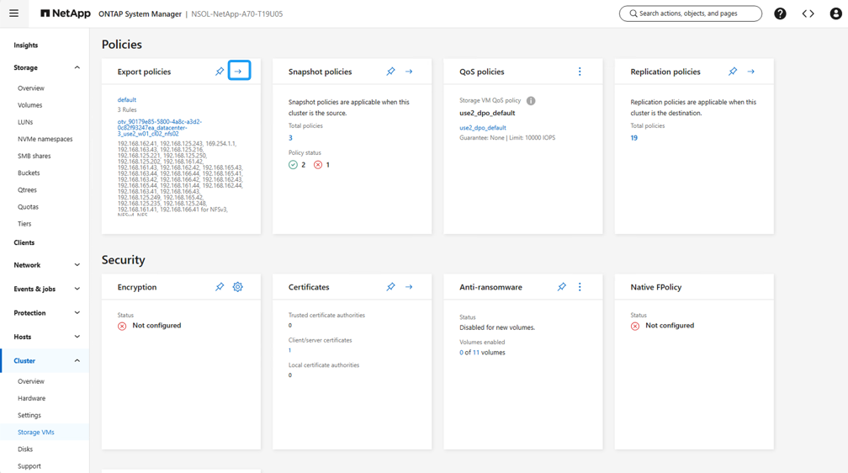The image size is (848, 473).
Task: Open Disks page
Action: click(x=25, y=449)
